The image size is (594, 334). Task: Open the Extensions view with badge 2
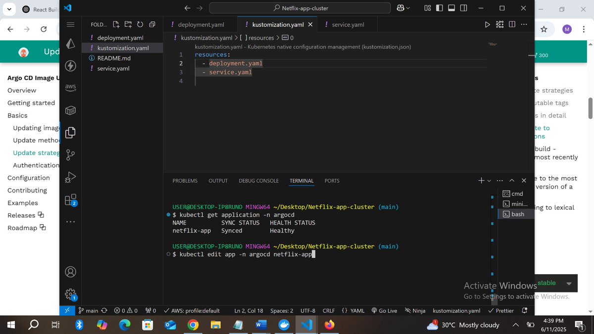70,199
